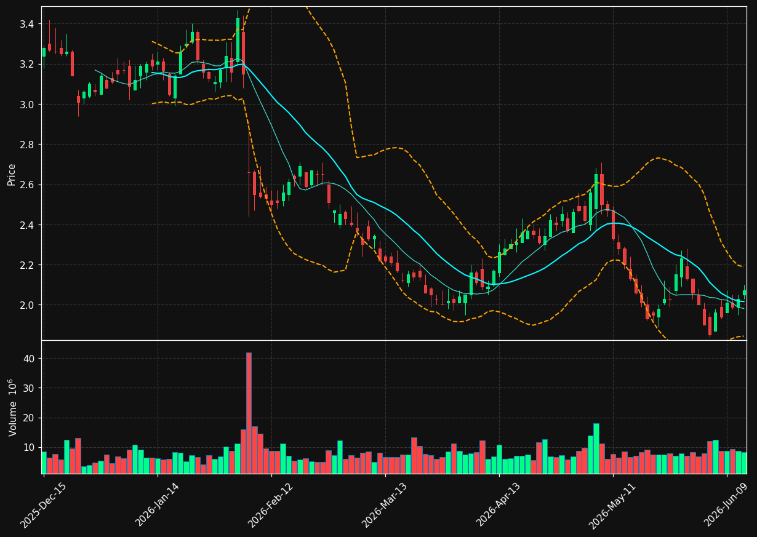Click the tallest red volume bar

[x=249, y=413]
